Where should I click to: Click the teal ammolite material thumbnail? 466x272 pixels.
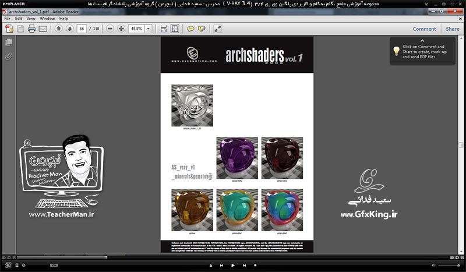click(x=237, y=210)
